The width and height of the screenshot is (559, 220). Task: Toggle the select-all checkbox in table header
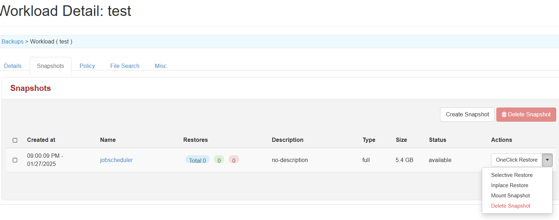[x=15, y=140]
